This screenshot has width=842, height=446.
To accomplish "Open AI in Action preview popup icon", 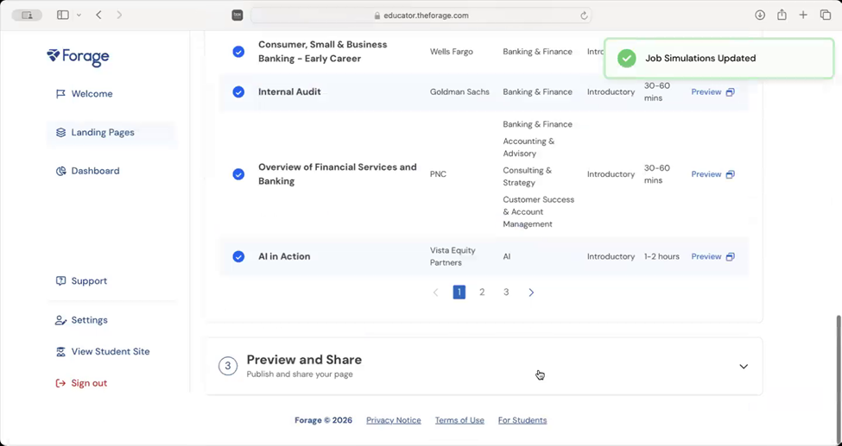I will click(730, 257).
